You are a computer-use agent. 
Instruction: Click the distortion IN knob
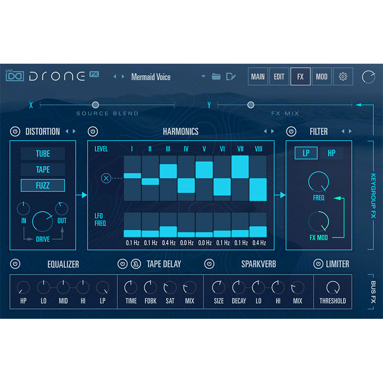pos(23,209)
